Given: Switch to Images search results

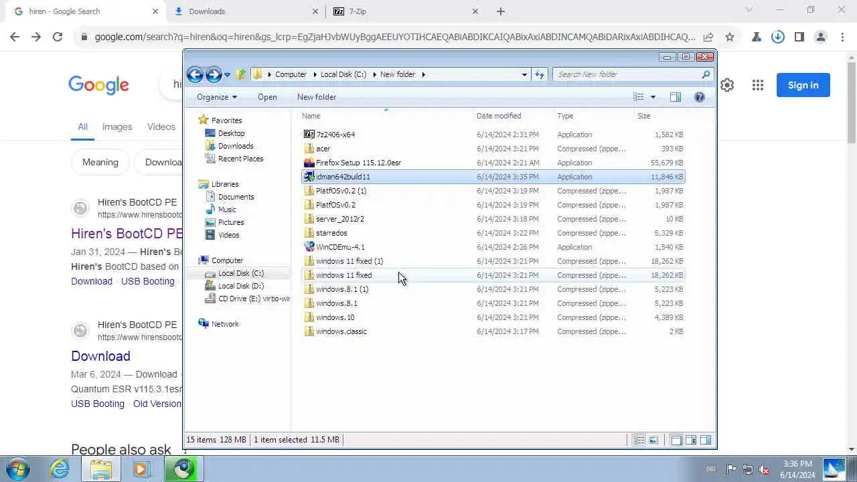Looking at the screenshot, I should 117,127.
